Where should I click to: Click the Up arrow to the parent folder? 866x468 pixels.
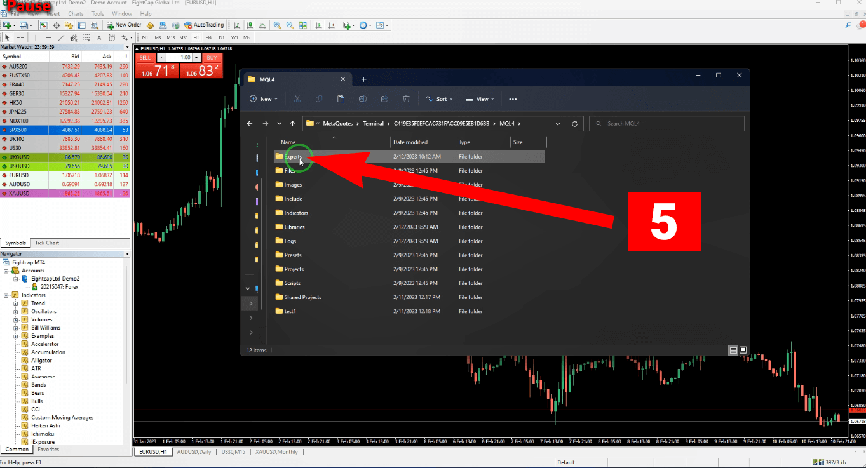pos(292,124)
